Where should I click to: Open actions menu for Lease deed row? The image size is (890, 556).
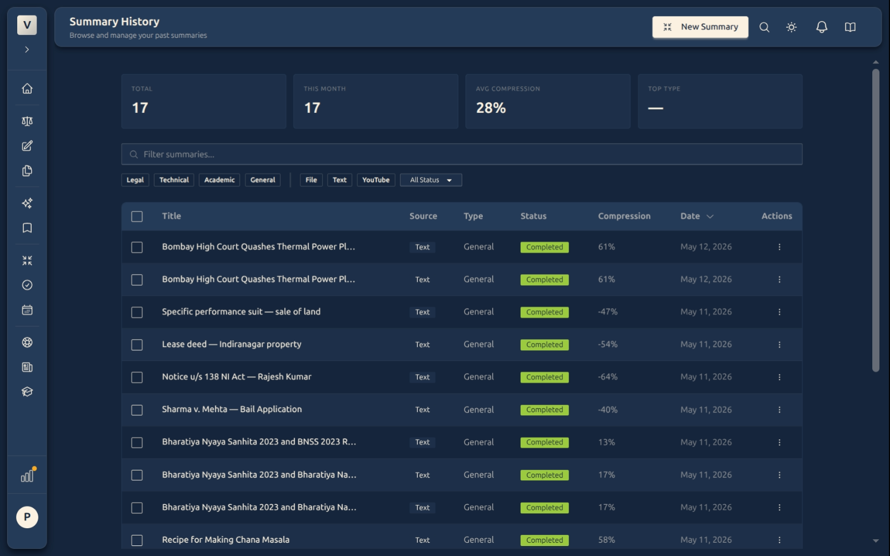779,345
